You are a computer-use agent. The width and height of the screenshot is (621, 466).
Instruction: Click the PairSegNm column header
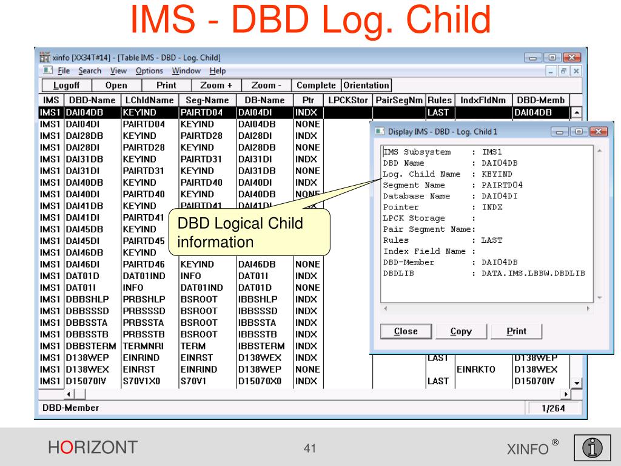point(399,100)
